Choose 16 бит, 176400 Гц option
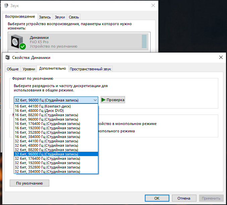Screen dimensions: 227x205 coord(56,124)
